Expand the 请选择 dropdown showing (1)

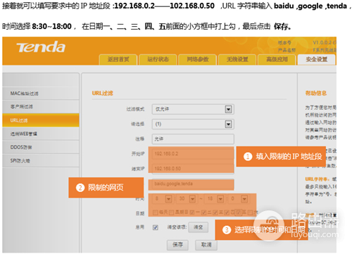pyautogui.click(x=193, y=124)
